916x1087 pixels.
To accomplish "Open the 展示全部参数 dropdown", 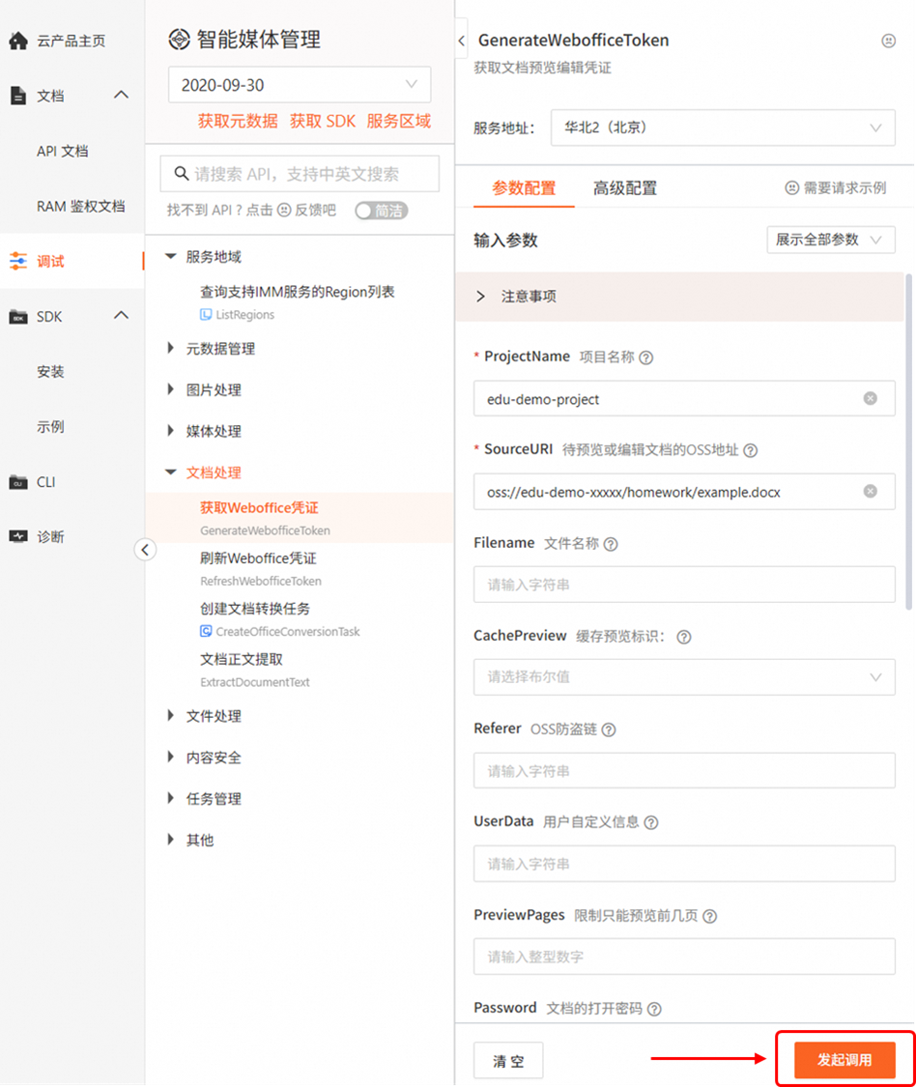I will [831, 240].
